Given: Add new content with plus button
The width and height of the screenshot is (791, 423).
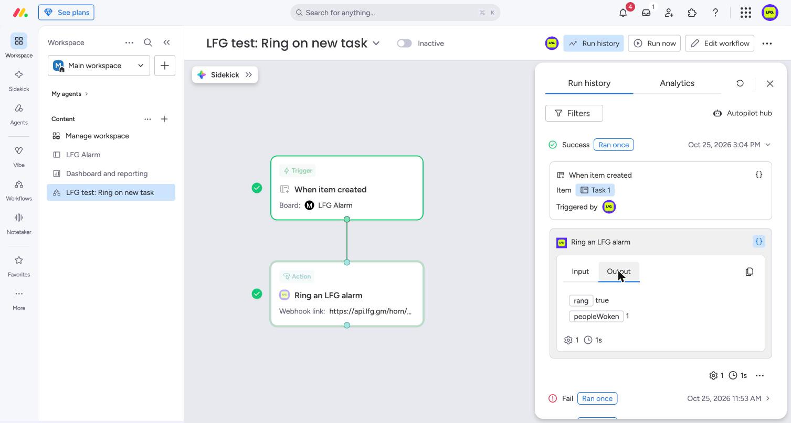Looking at the screenshot, I should pos(164,119).
